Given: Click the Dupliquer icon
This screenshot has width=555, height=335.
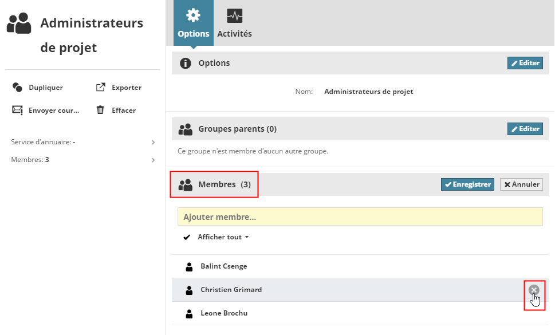Looking at the screenshot, I should point(17,88).
